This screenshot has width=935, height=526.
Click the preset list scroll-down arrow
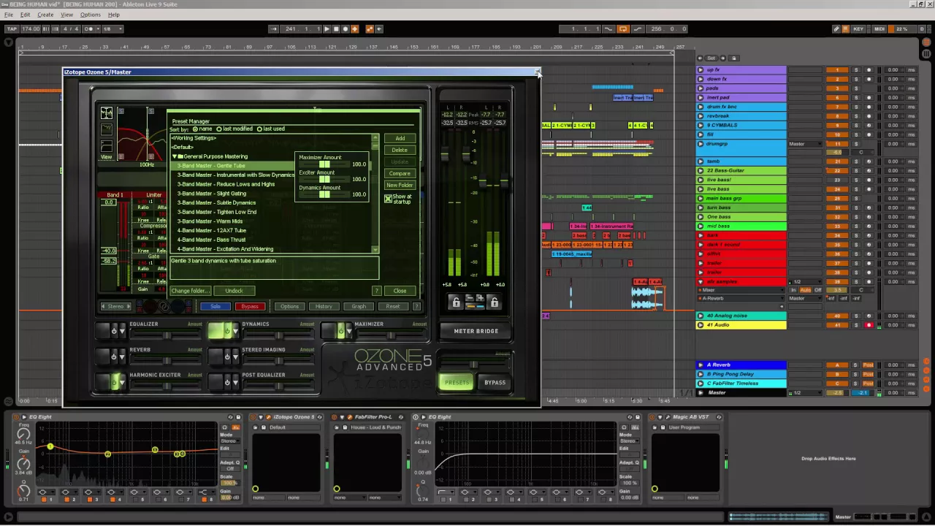click(x=375, y=250)
